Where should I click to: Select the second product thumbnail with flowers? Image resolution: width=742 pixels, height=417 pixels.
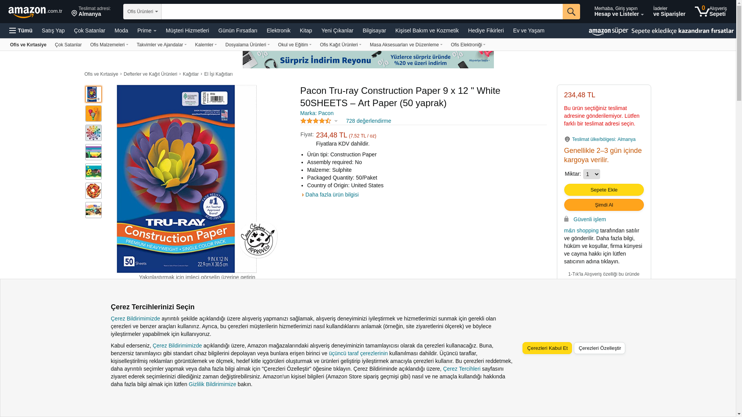click(93, 114)
